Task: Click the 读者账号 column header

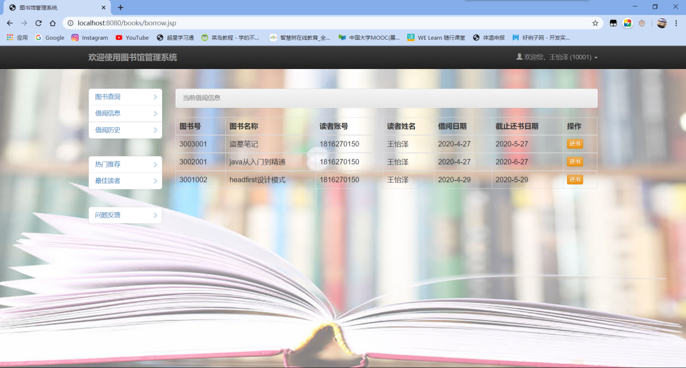Action: 334,126
